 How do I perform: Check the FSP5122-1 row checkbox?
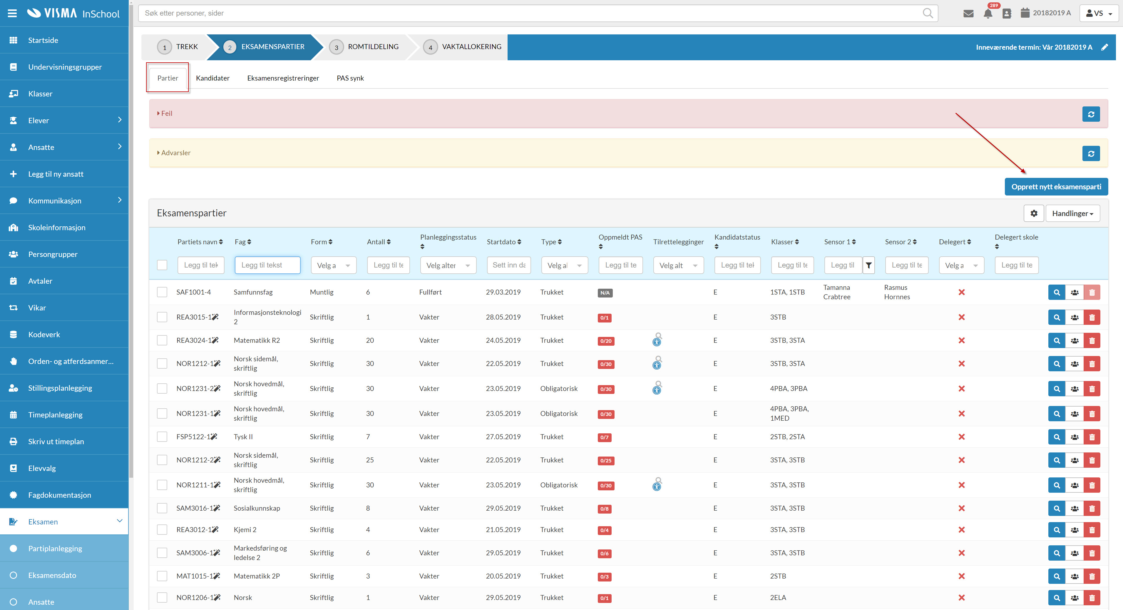pyautogui.click(x=162, y=437)
